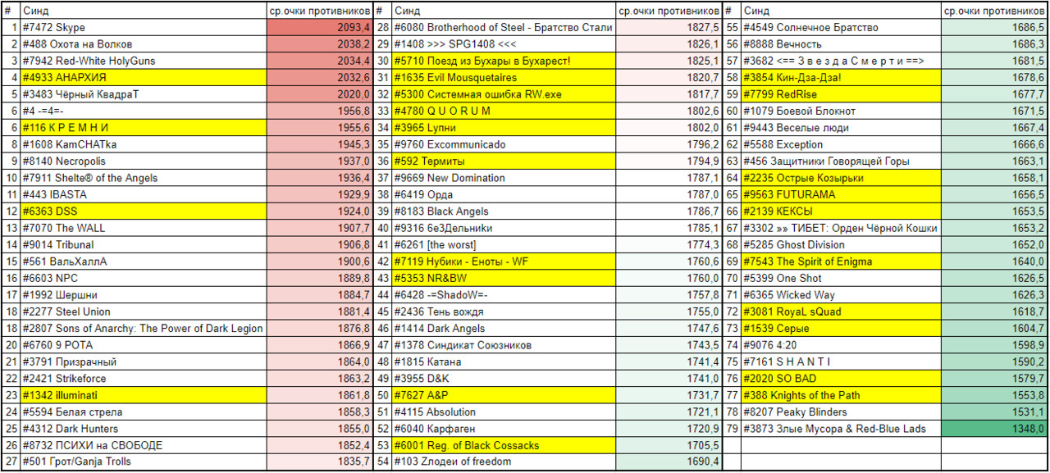
Task: Click '#6040 Карфаген' cell
Action: (503, 429)
